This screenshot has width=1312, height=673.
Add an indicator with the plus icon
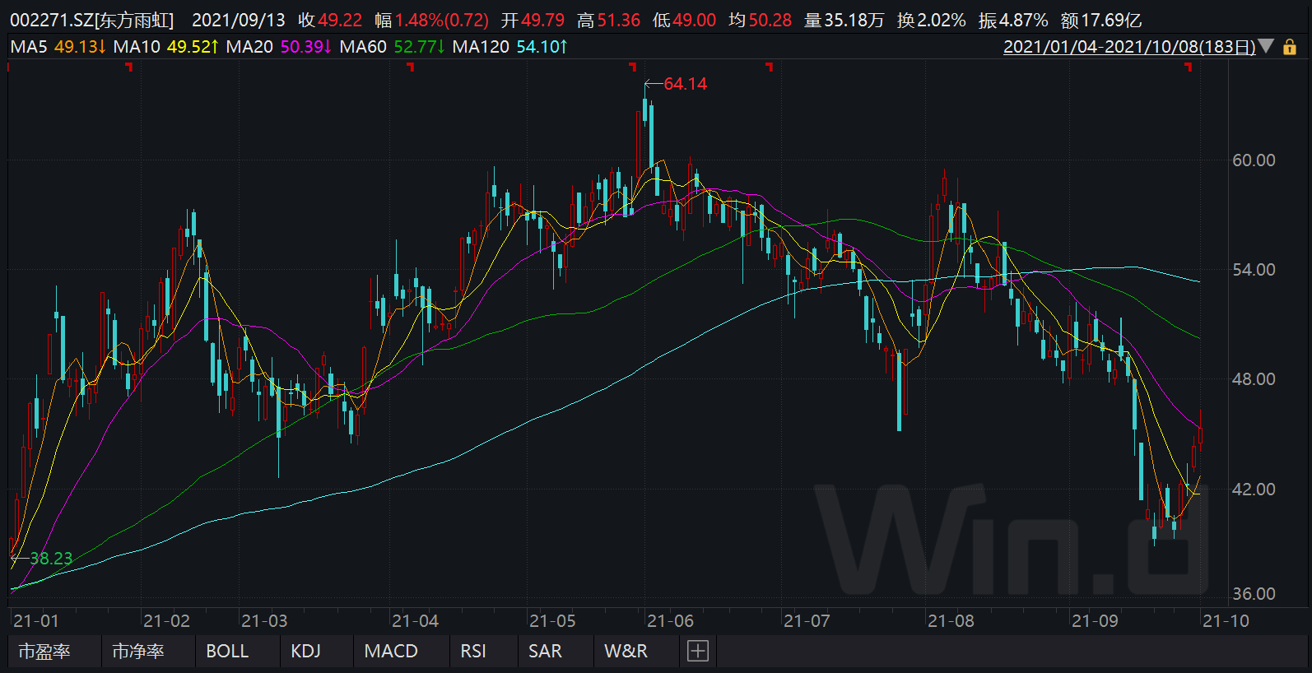(697, 651)
